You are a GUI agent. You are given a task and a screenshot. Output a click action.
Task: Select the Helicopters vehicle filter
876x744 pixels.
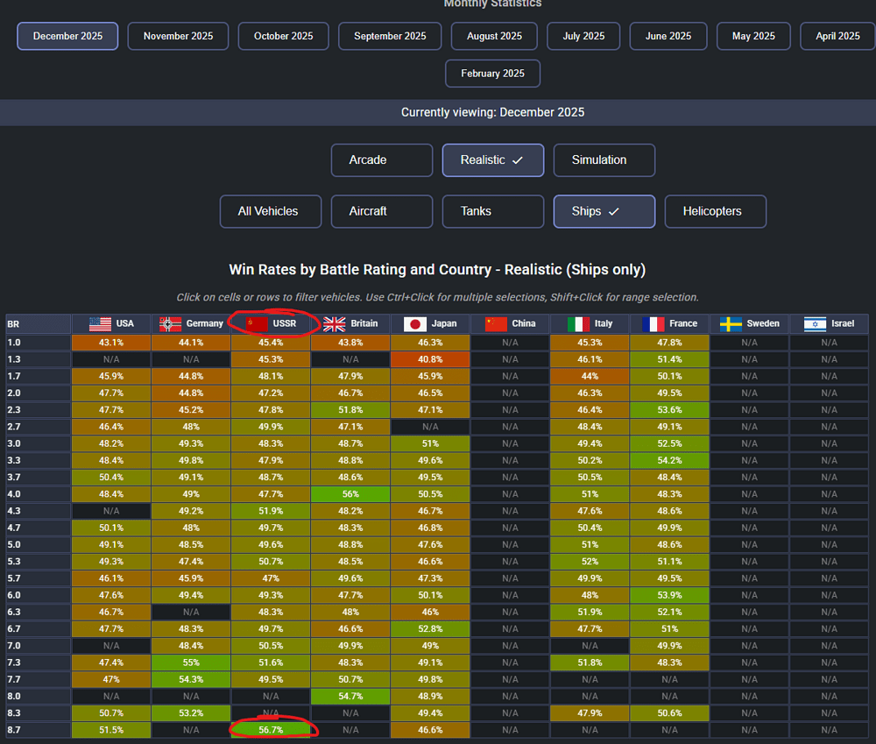pos(715,211)
